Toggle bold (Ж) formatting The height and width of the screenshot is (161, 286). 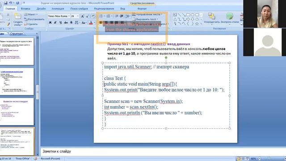click(50, 22)
